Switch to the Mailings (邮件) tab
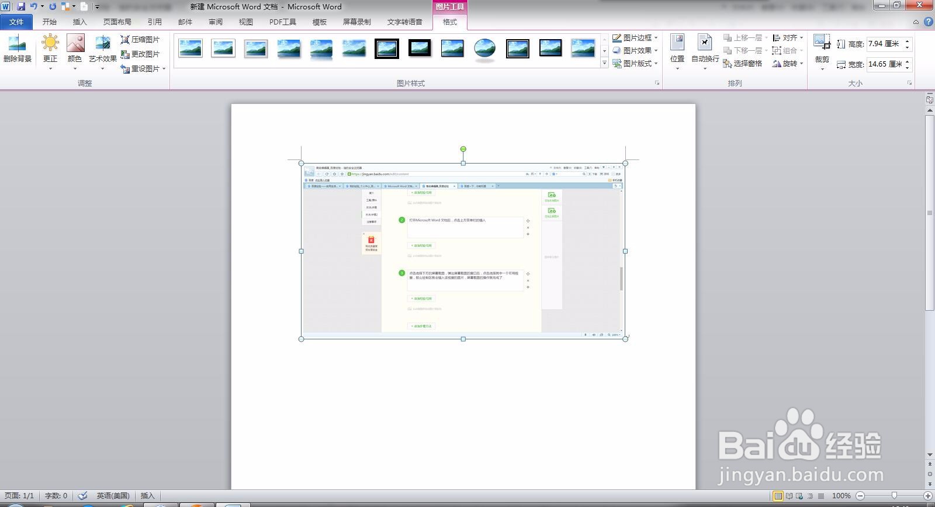This screenshot has width=935, height=507. [185, 22]
